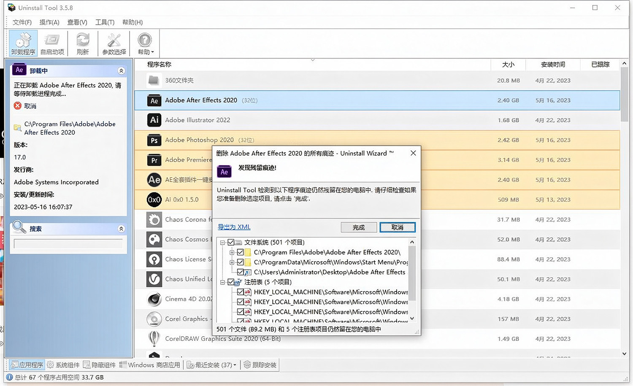
Task: Switch to the 系统组件 tab
Action: 63,365
